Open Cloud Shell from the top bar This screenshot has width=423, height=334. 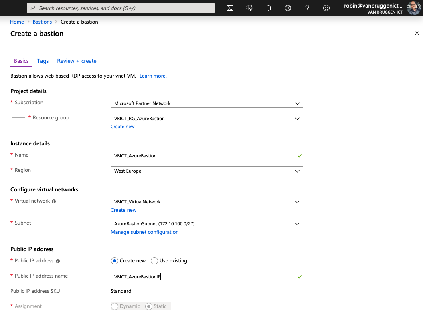230,8
